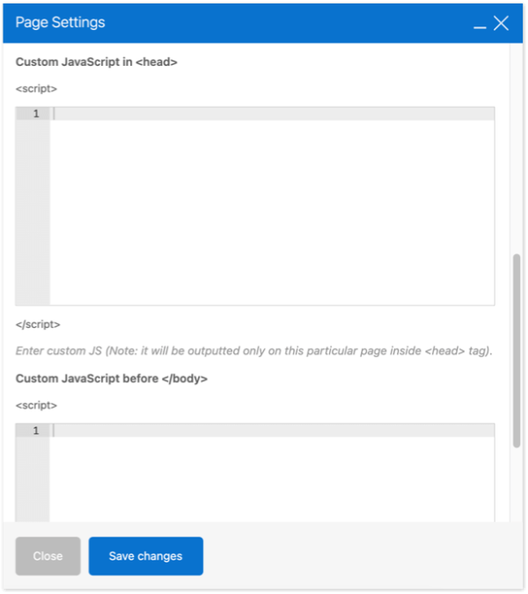Click line number 1 in body editor gutter

click(36, 431)
